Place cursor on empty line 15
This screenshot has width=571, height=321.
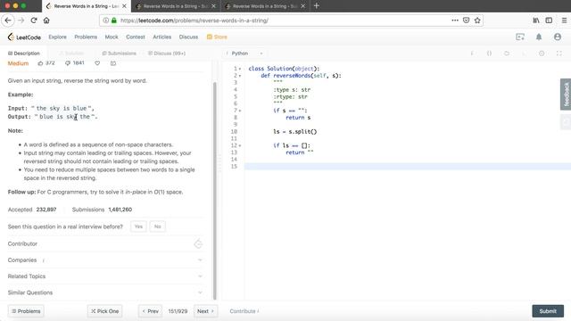click(408, 167)
